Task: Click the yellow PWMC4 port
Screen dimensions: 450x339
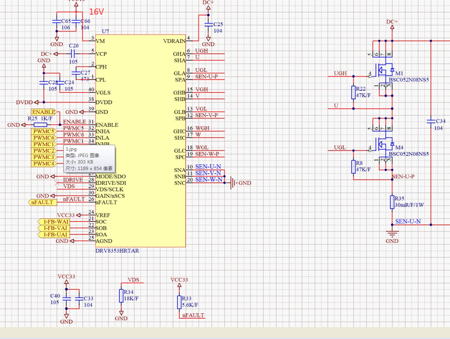Action: (43, 164)
